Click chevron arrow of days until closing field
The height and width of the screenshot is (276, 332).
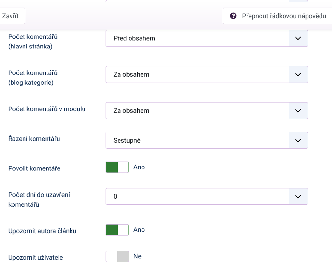point(298,196)
